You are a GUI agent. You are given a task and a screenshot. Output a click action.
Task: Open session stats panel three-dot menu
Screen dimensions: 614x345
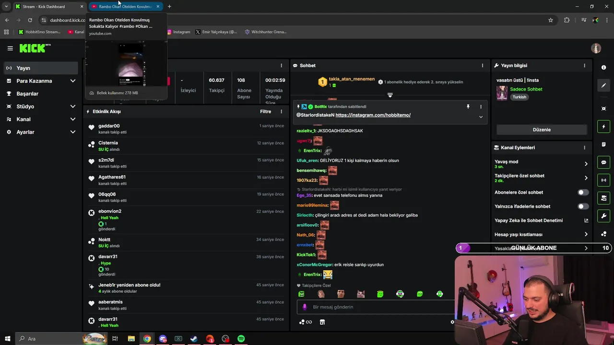pyautogui.click(x=282, y=65)
